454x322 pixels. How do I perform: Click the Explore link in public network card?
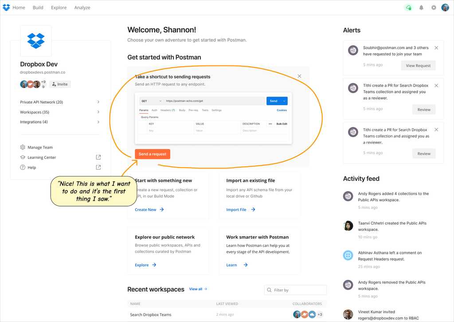[141, 265]
